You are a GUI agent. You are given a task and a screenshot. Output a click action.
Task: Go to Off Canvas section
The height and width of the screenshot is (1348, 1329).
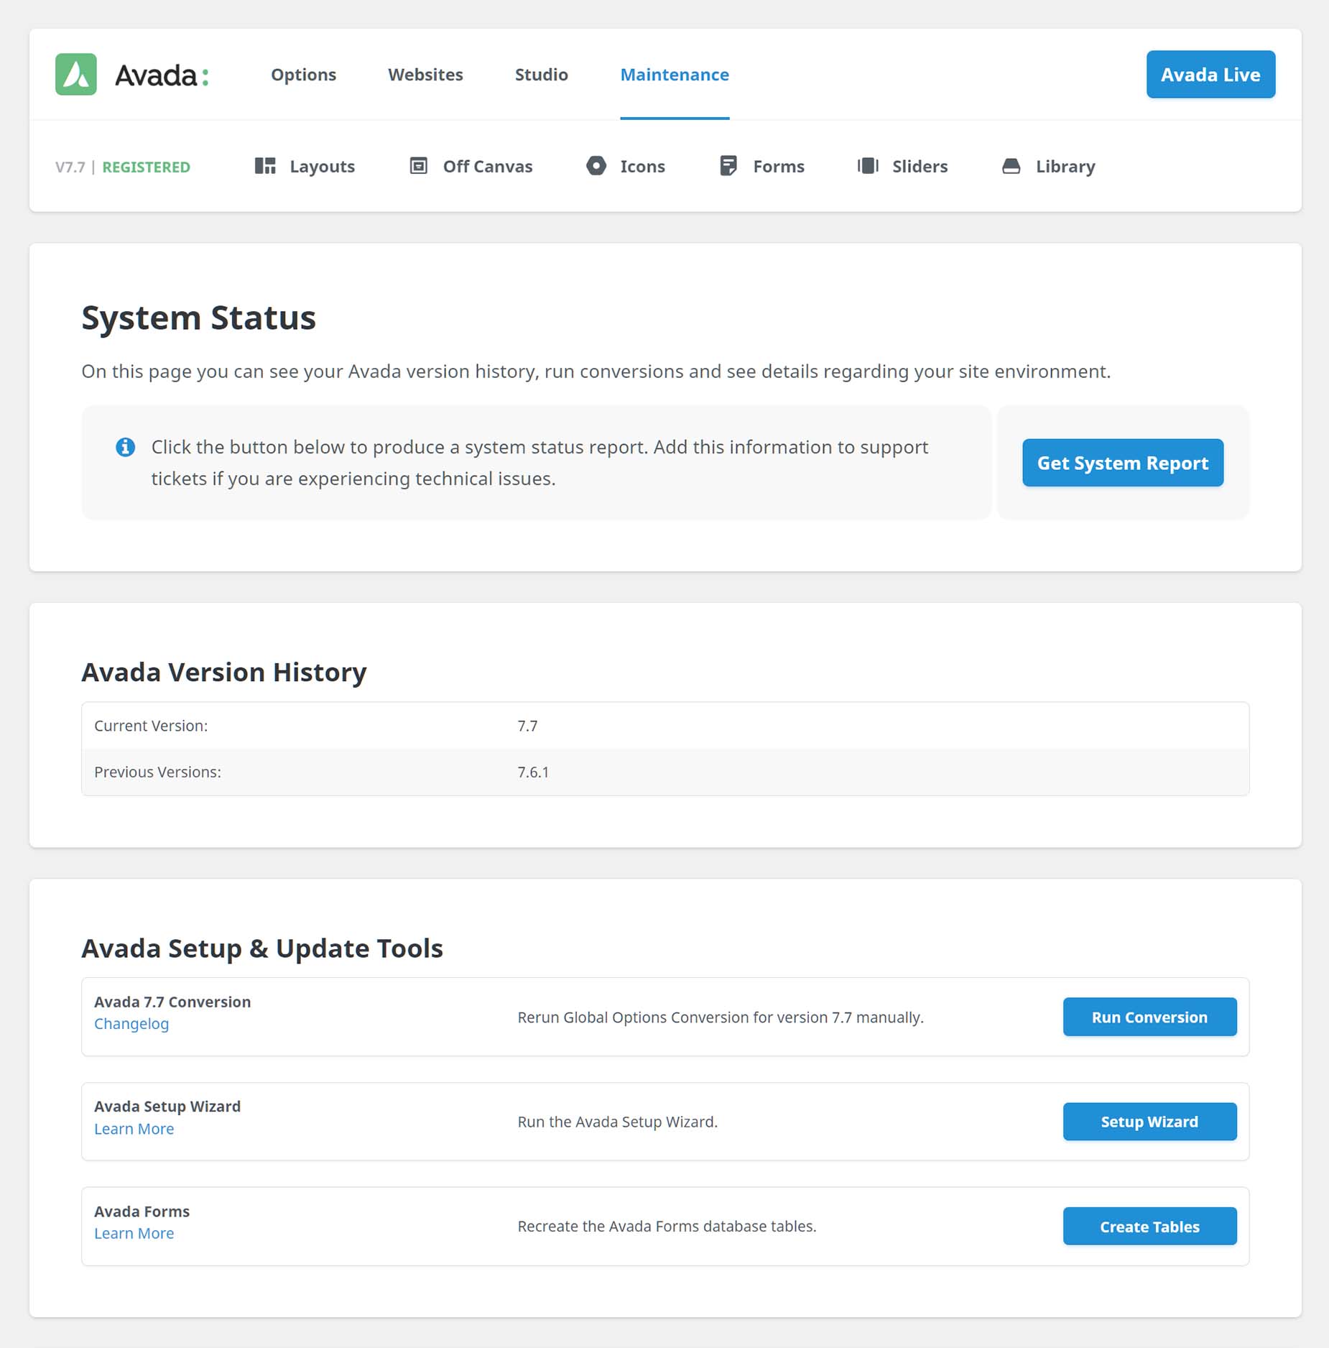[x=488, y=167]
